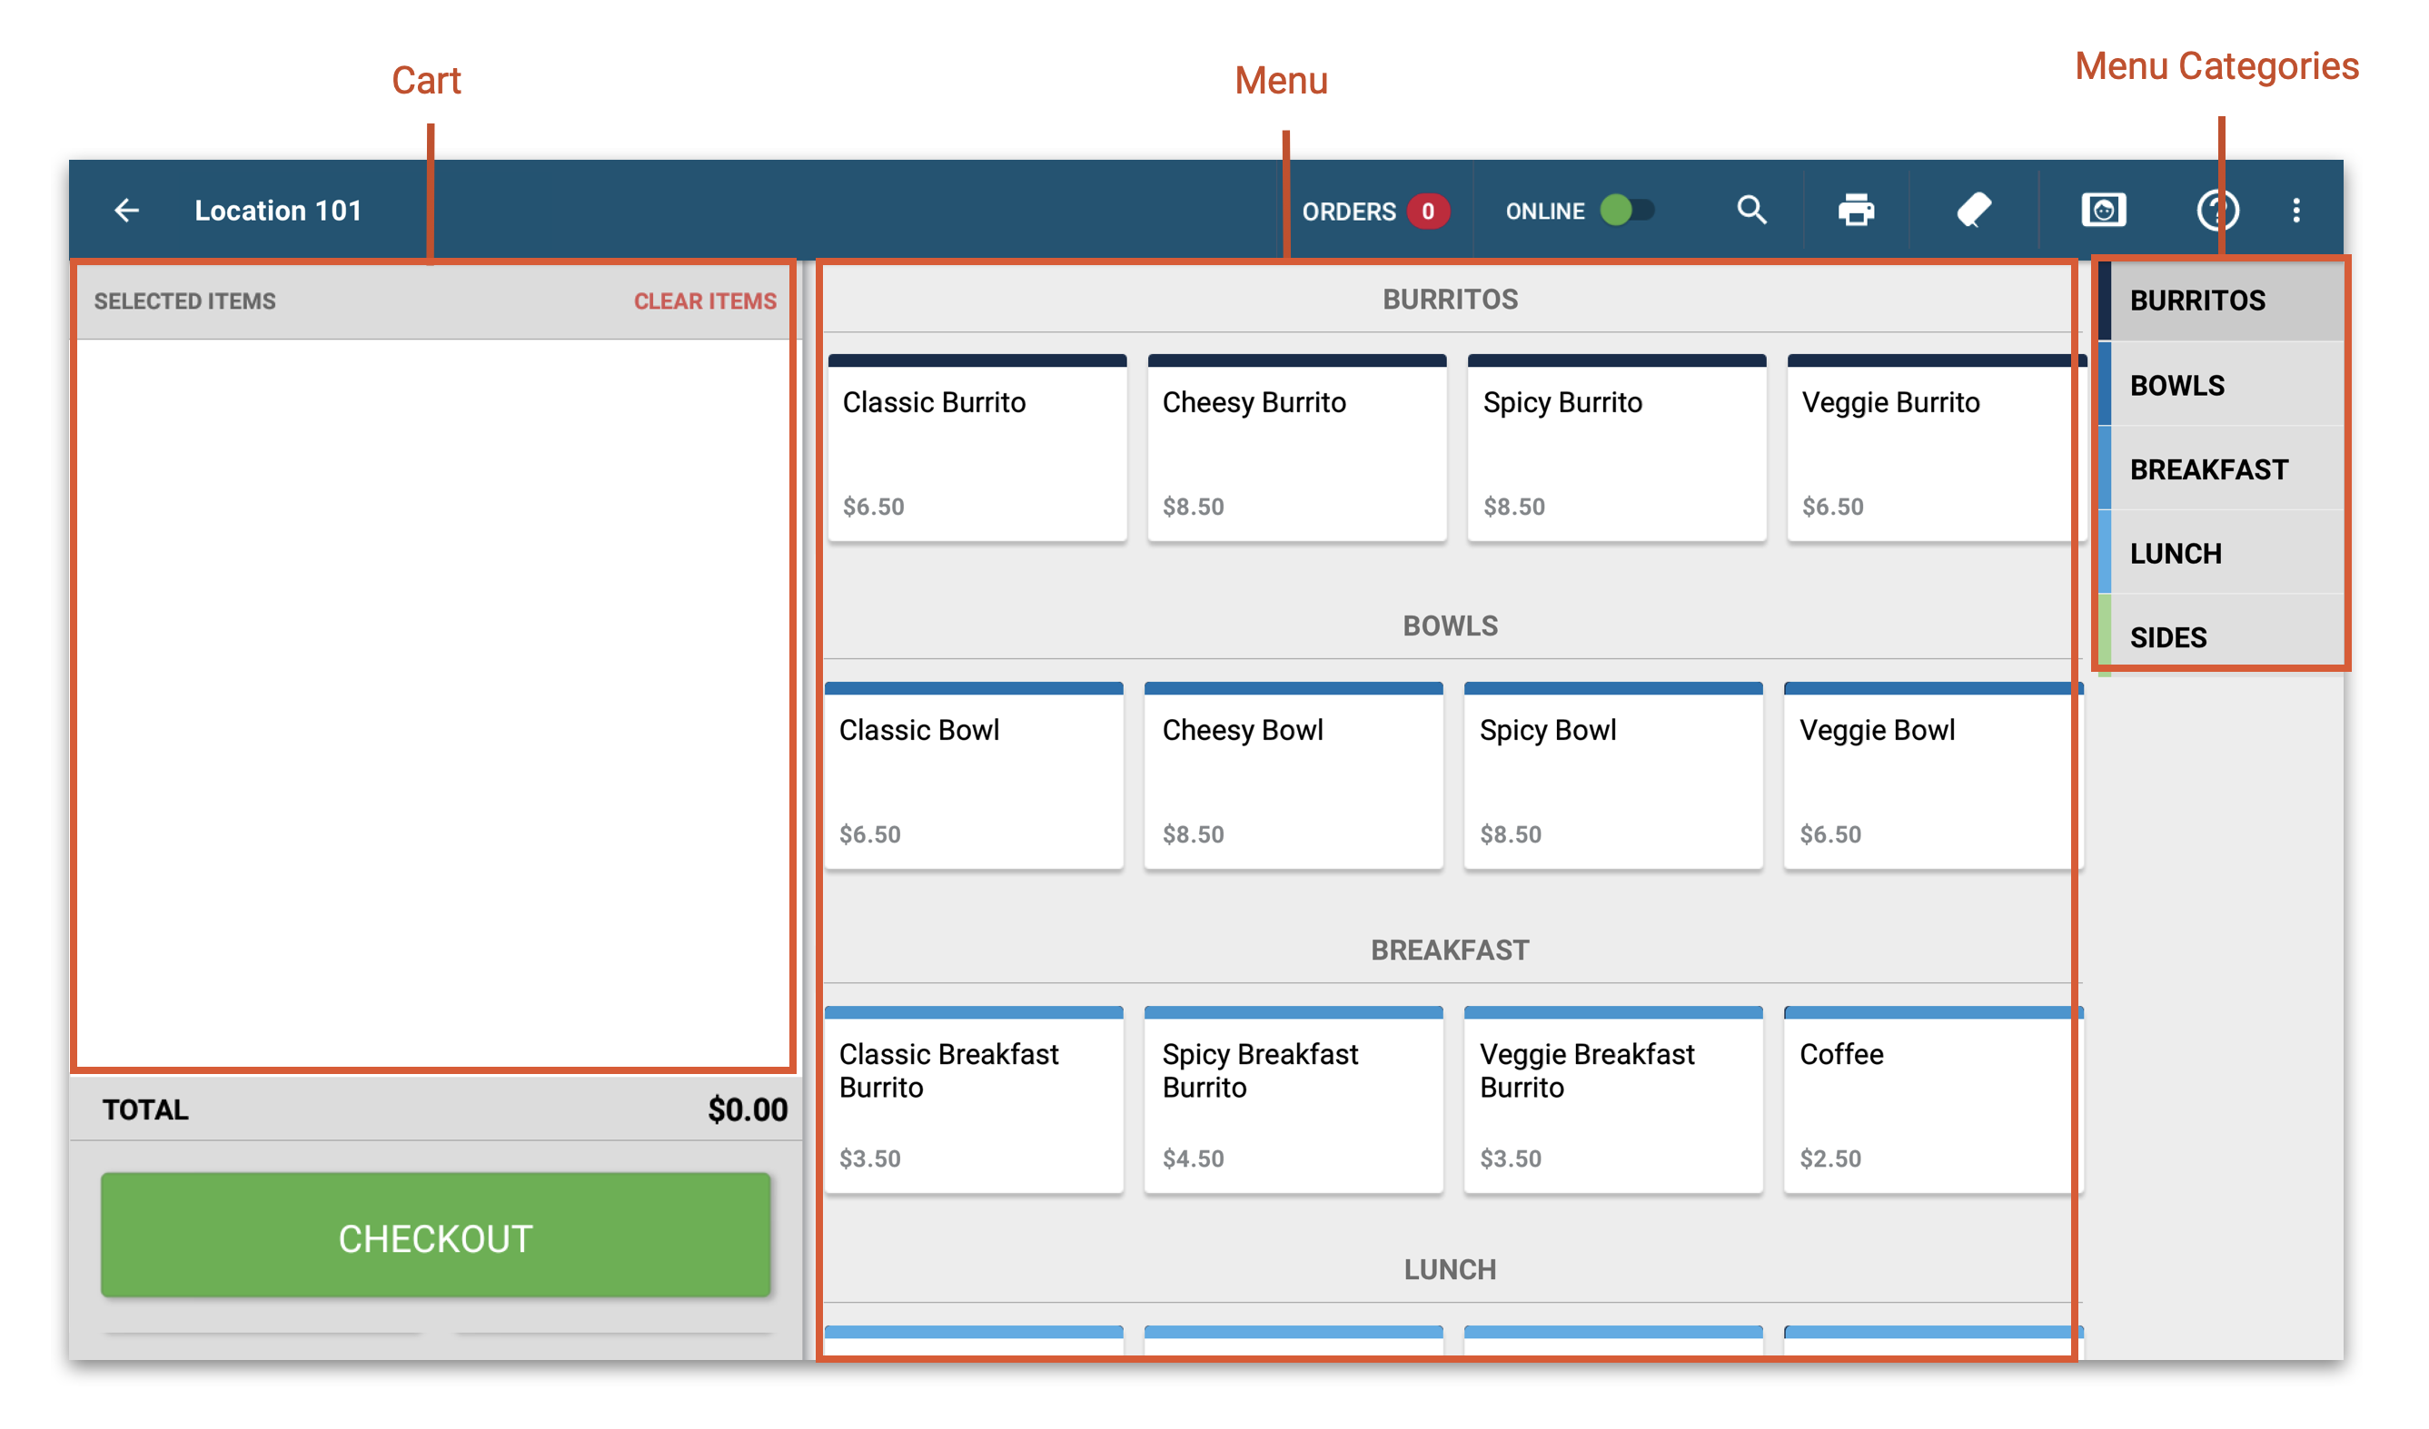Add Cheesy Burrito to the cart
This screenshot has height=1429, width=2429.
click(x=1296, y=448)
